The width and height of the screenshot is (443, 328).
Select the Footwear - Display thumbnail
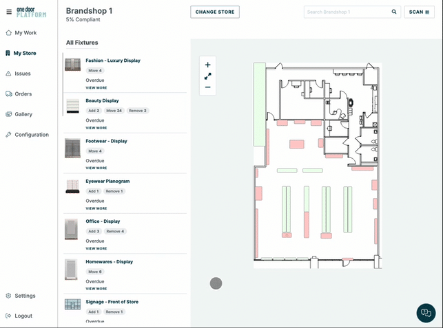72,148
